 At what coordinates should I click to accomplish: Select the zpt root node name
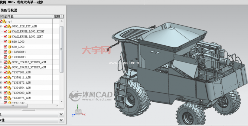(10, 22)
